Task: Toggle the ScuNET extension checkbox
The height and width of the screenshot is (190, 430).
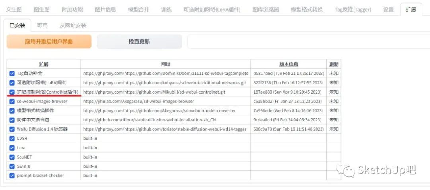Action: [12, 157]
